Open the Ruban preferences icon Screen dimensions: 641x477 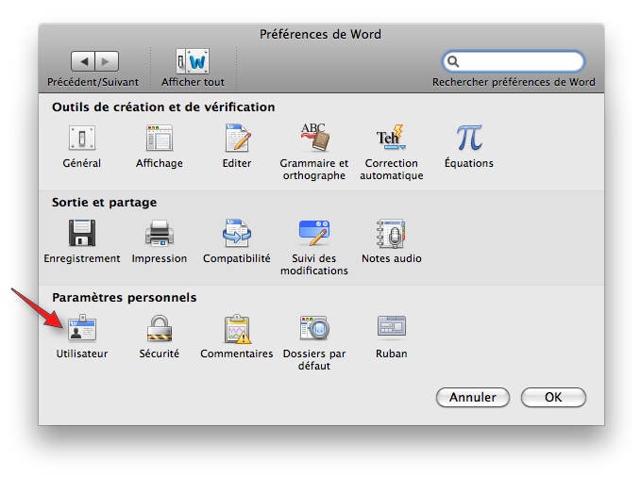tap(391, 326)
